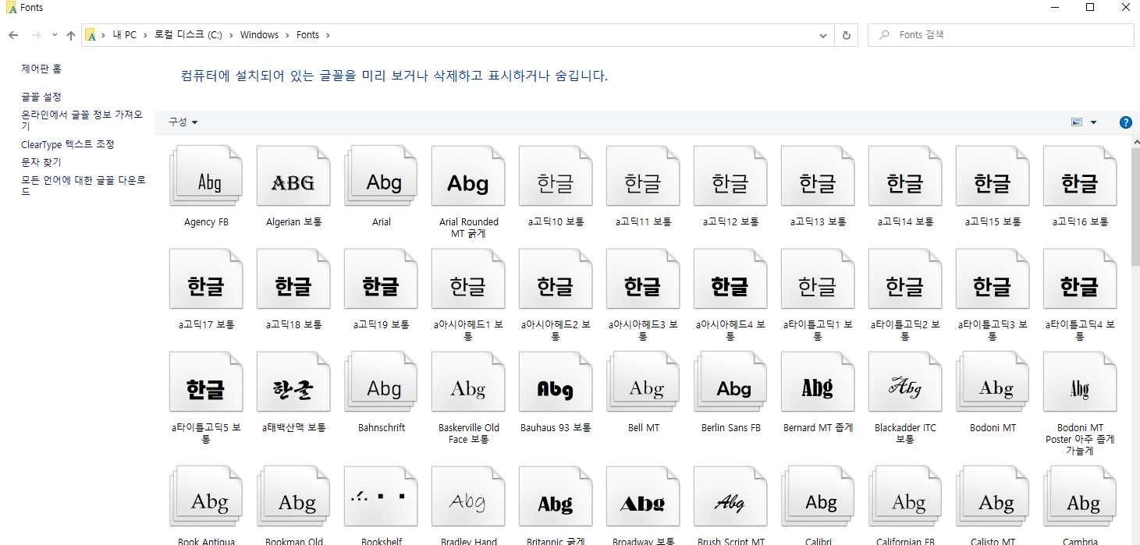Select the Arial font family icon

pyautogui.click(x=381, y=176)
